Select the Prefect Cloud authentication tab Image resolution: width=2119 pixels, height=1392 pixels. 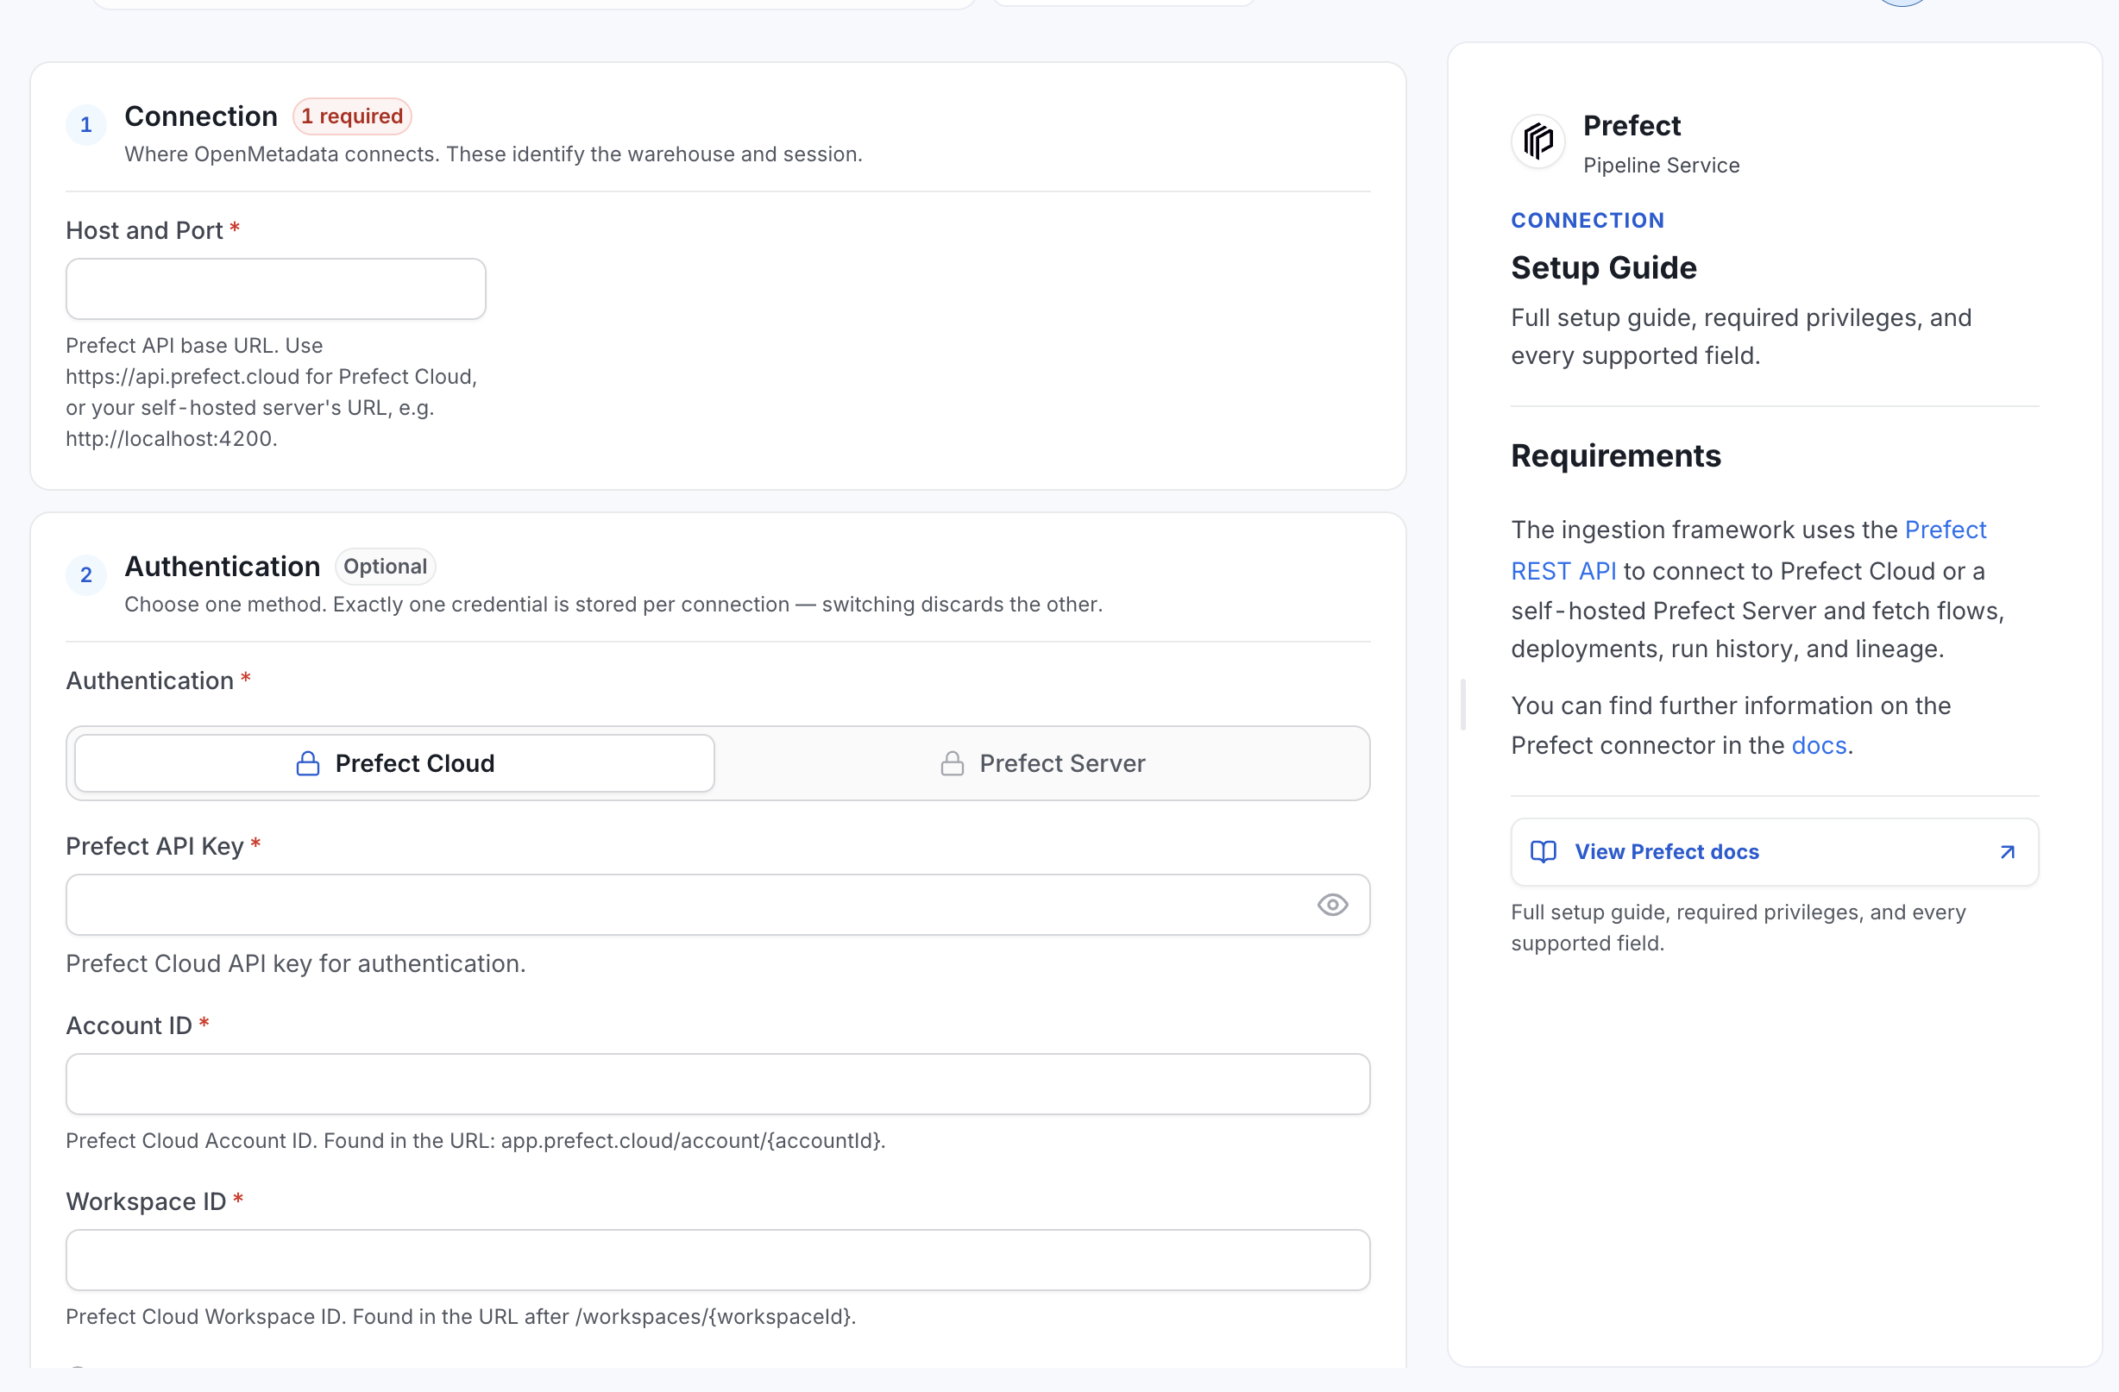tap(394, 763)
